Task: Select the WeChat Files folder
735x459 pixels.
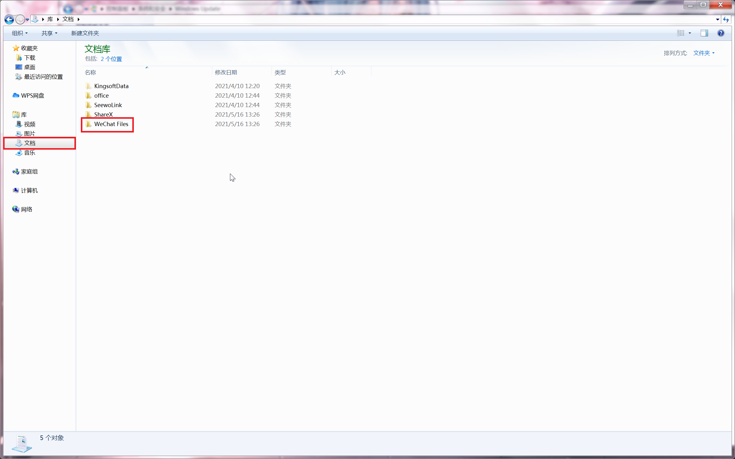Action: click(x=111, y=124)
